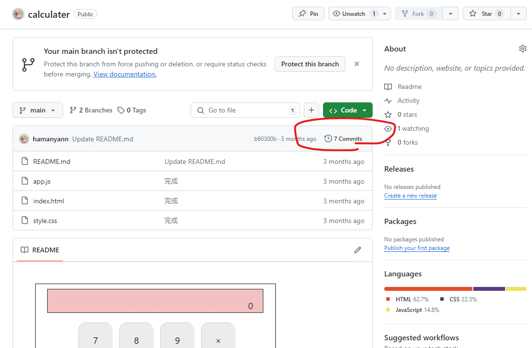Image resolution: width=532 pixels, height=348 pixels.
Task: Click the plus Add file button
Action: [311, 110]
